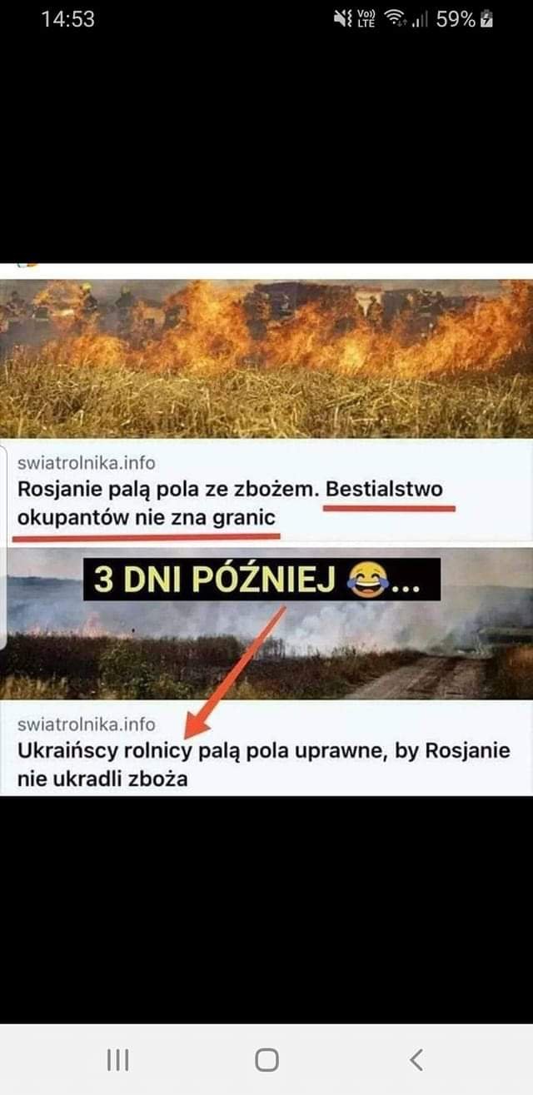Viewport: 533px width, 1095px height.
Task: Tap the Android recent apps button
Action: pyautogui.click(x=117, y=1059)
